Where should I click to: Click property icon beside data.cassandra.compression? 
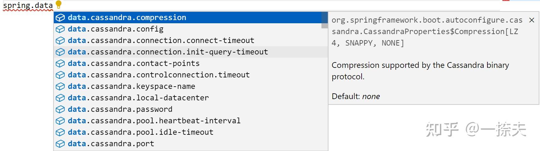(x=60, y=18)
